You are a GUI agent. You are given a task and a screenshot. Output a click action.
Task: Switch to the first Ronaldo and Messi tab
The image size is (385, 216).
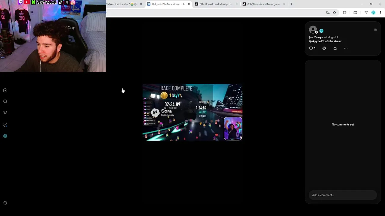216,4
